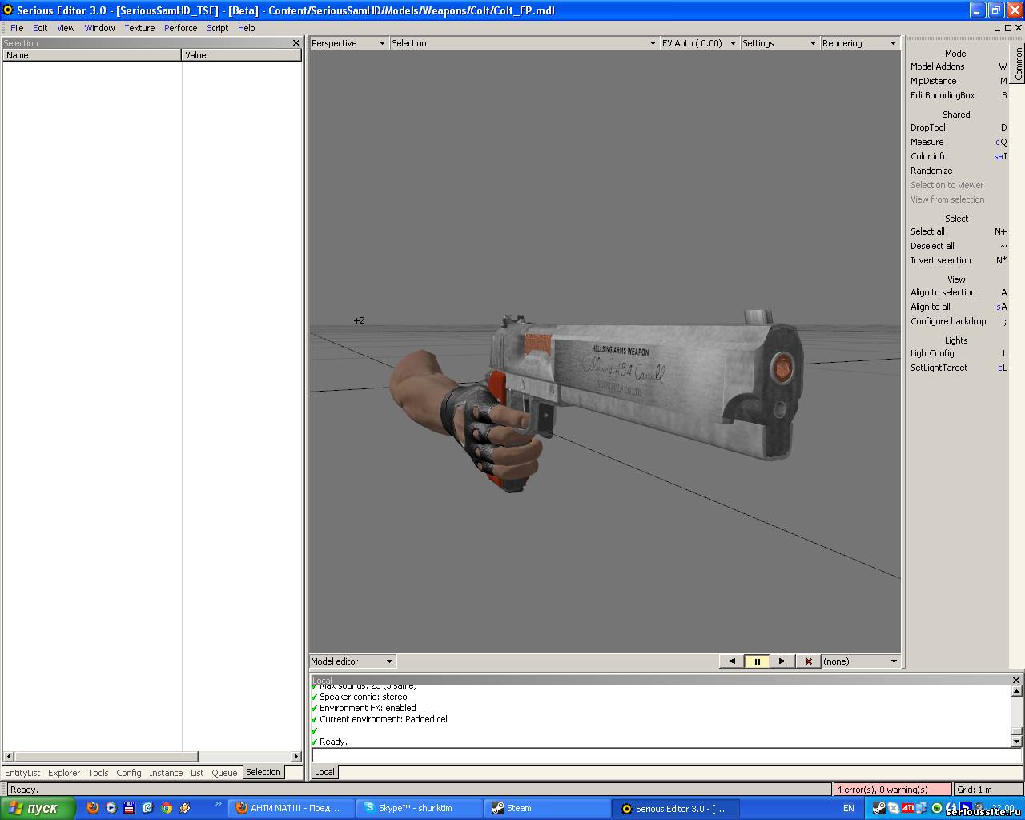Close the Local console panel
Viewport: 1025px width, 820px height.
1016,681
